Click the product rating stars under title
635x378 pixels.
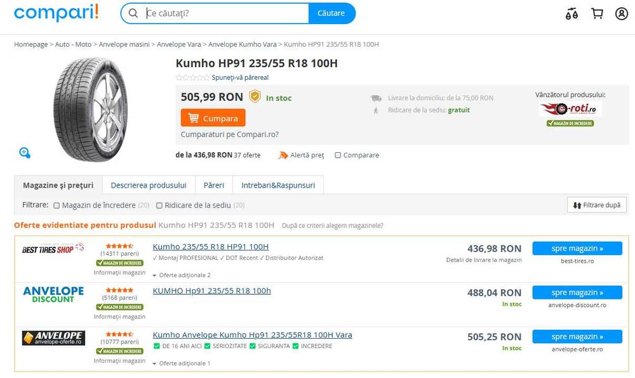tap(193, 77)
